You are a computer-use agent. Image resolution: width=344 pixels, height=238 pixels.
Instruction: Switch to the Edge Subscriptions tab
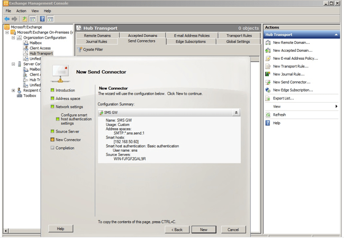coord(191,41)
